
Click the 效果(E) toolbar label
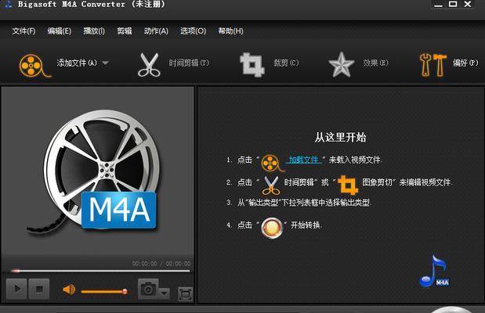(x=375, y=63)
